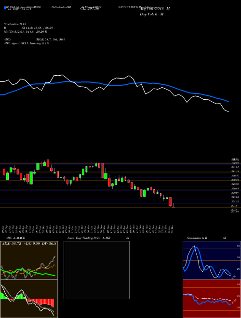
Task: Click the 318.65 price axis label
Action: point(236,197)
